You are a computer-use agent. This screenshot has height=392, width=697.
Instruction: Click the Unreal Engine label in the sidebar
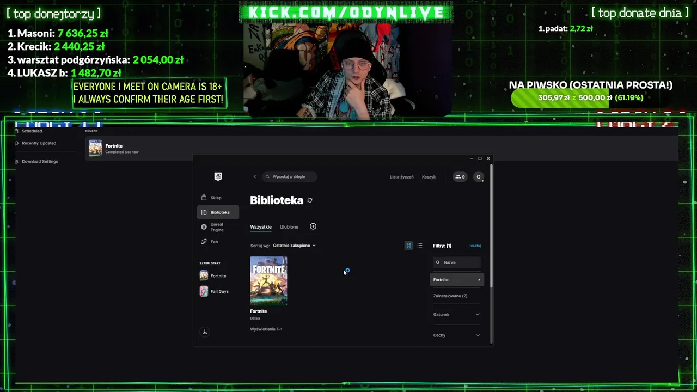pos(217,227)
